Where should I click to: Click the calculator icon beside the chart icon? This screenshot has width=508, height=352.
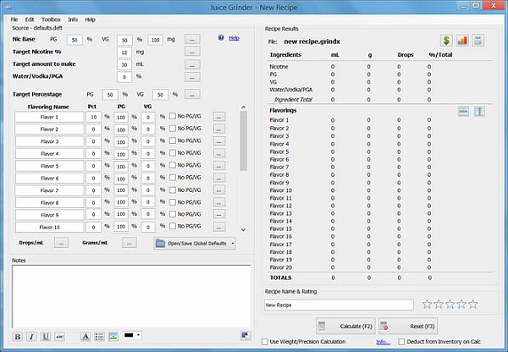478,41
